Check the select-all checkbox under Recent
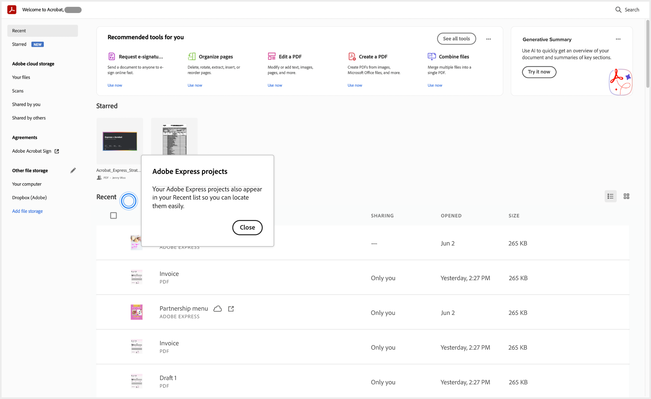 (113, 215)
